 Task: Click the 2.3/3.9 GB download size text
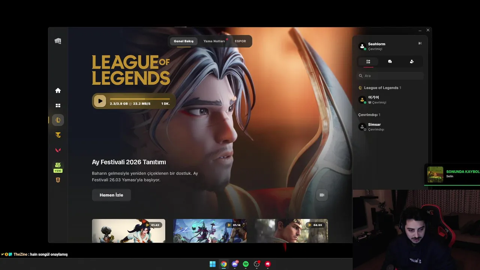point(119,103)
